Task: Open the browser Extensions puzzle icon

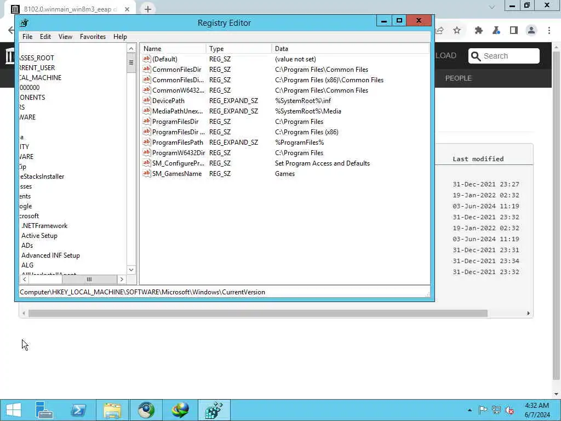Action: point(478,31)
